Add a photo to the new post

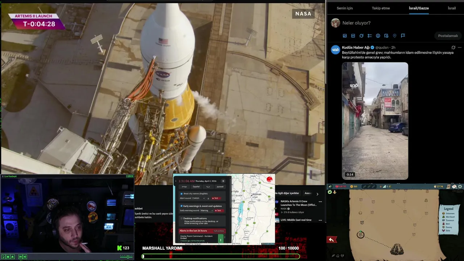point(345,36)
